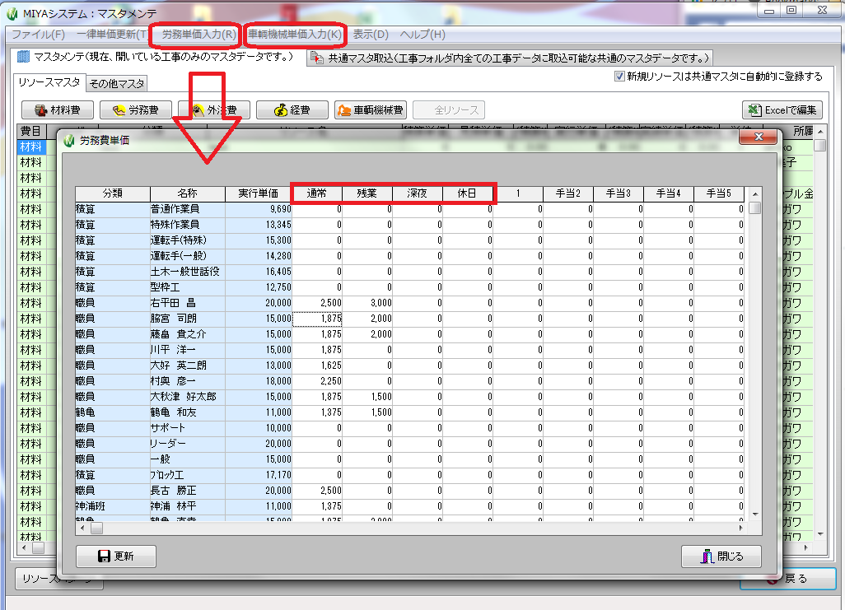This screenshot has height=610, width=845.
Task: Select the 型枠工 name cell
Action: tap(188, 287)
